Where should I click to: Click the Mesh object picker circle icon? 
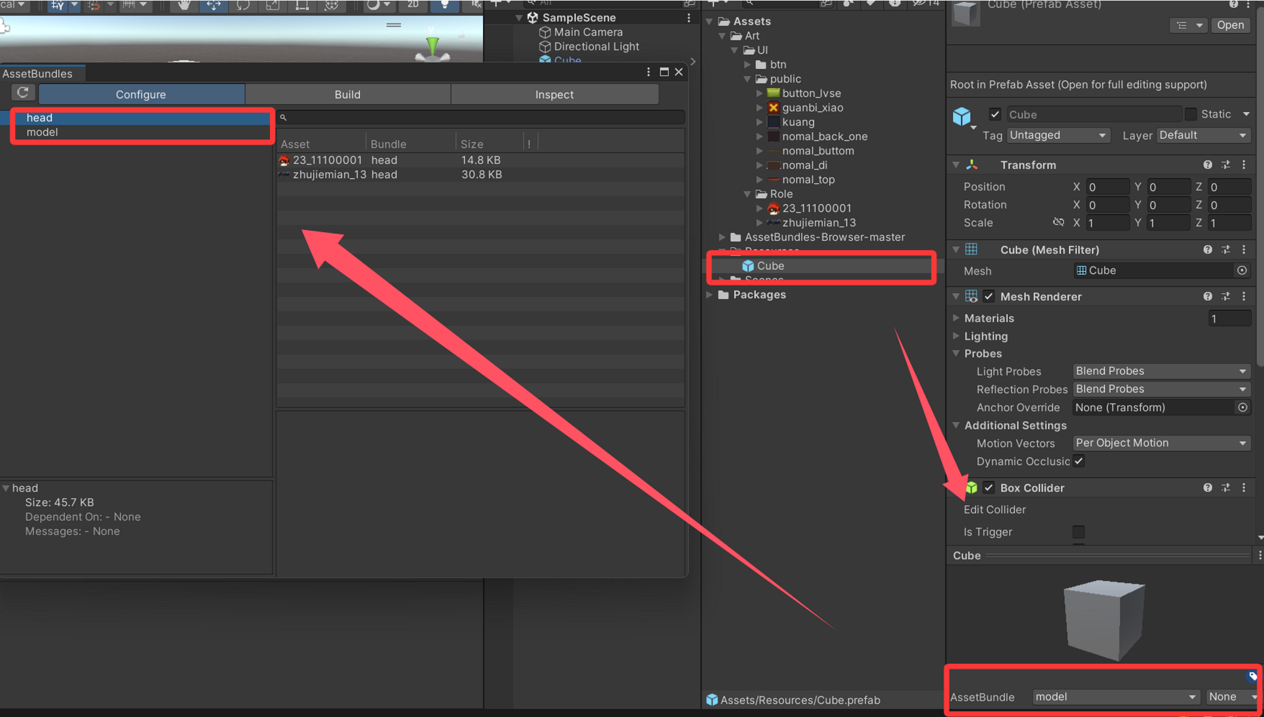pyautogui.click(x=1242, y=270)
